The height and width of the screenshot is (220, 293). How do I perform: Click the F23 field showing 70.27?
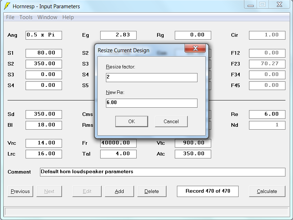pos(267,64)
